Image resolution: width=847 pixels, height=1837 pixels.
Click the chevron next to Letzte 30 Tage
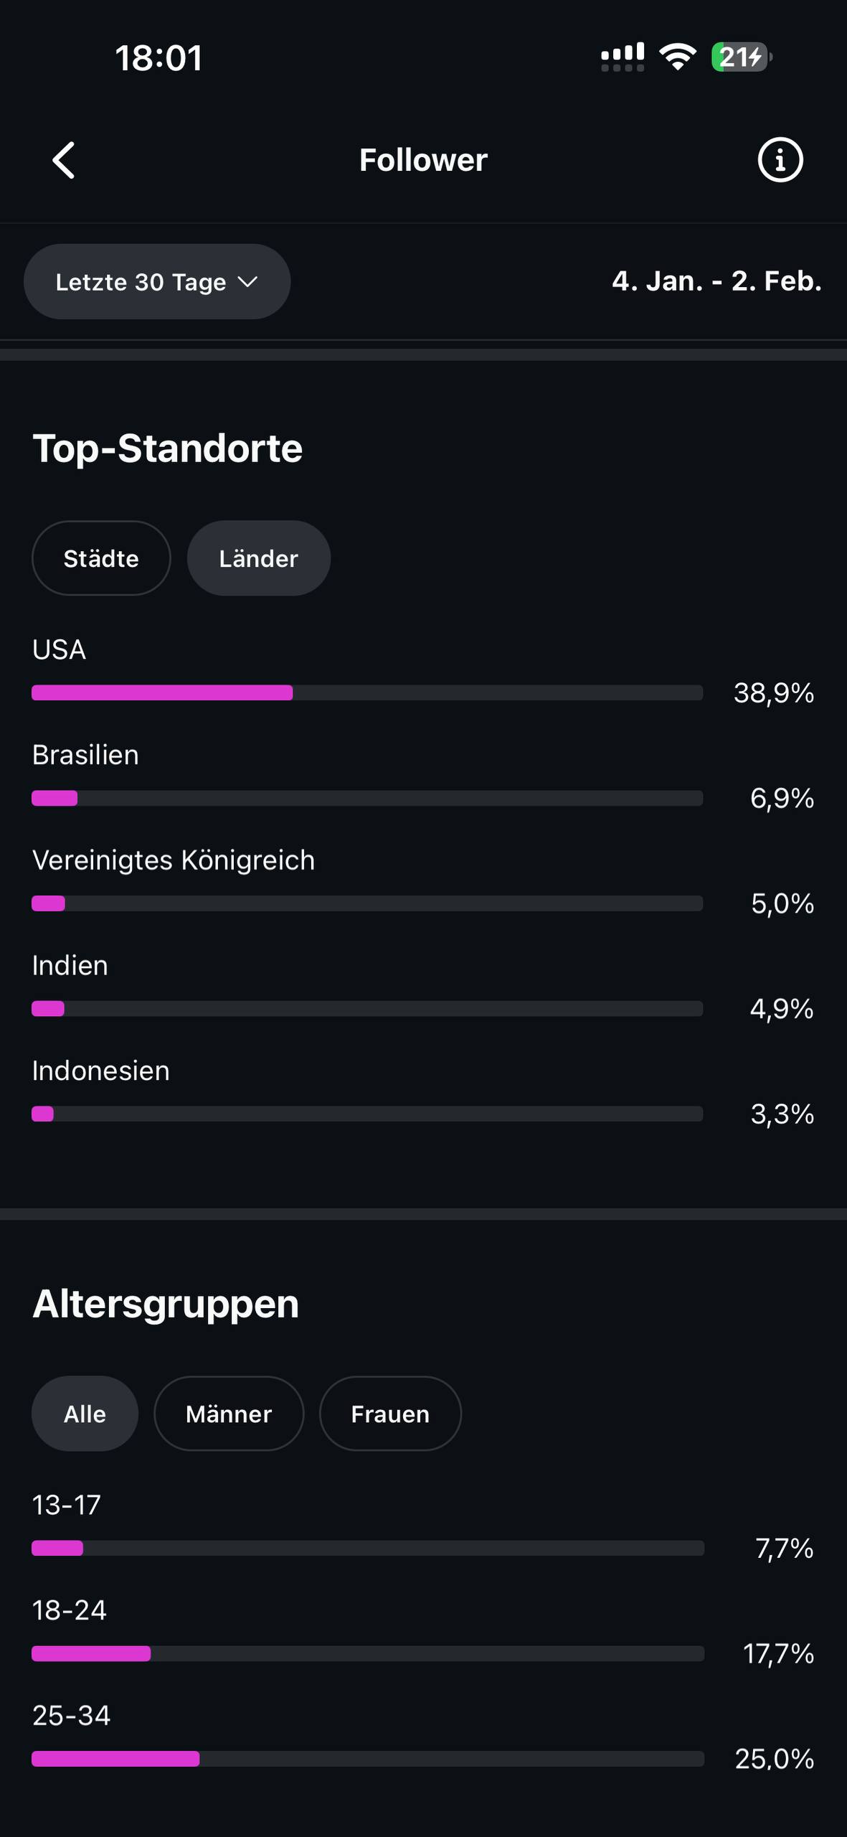click(247, 281)
